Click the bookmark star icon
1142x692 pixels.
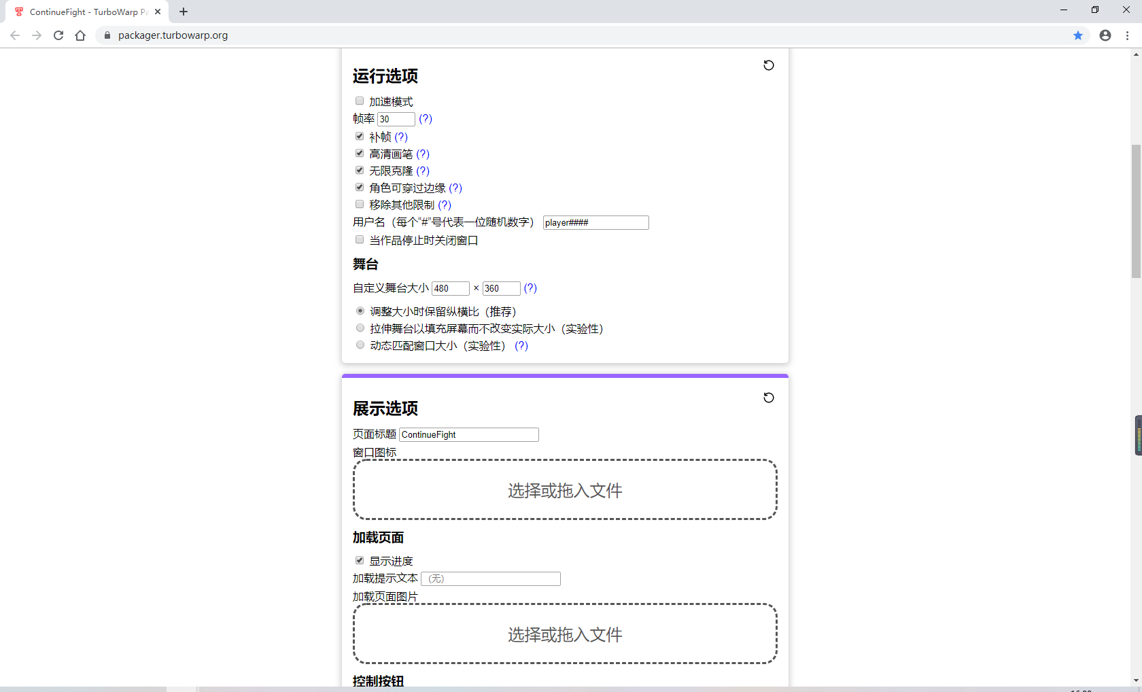[x=1078, y=35]
